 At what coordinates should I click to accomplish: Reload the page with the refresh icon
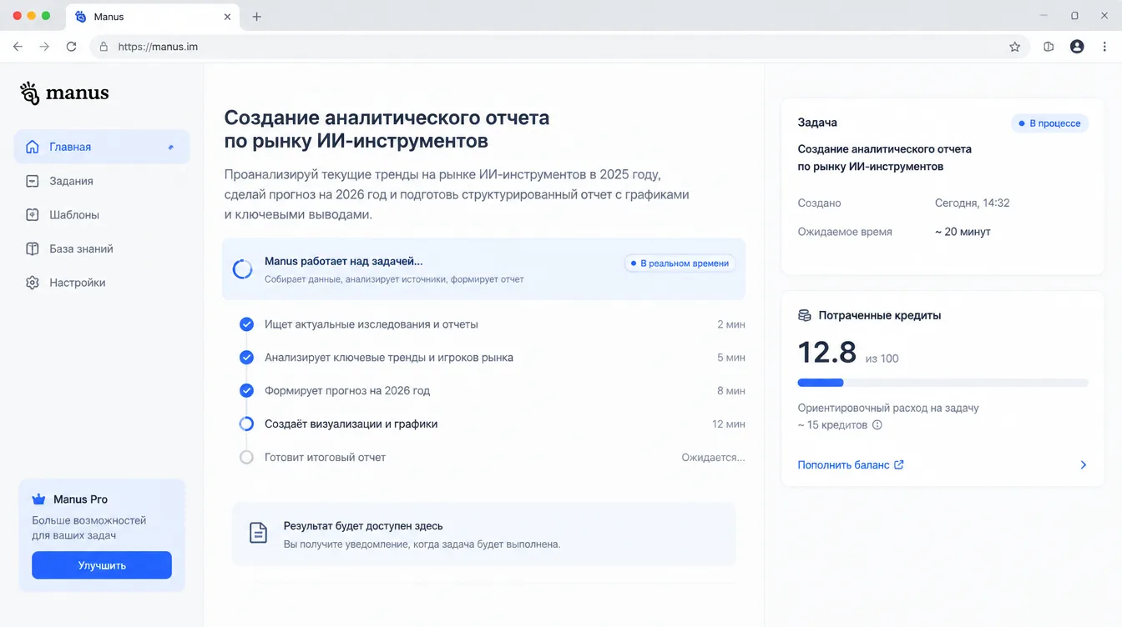(x=71, y=47)
